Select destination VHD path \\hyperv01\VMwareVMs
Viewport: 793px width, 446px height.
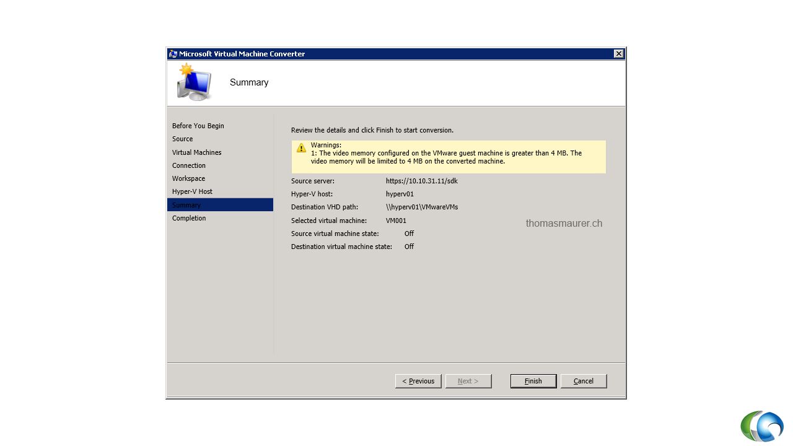click(x=422, y=207)
